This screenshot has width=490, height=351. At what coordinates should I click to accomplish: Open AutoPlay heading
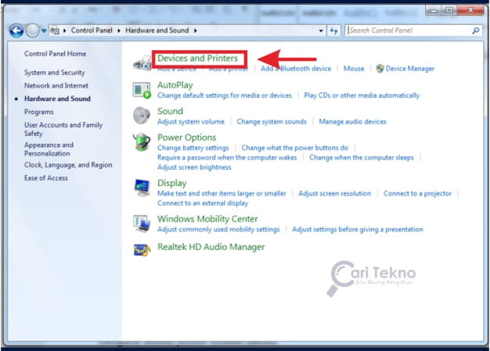(175, 85)
